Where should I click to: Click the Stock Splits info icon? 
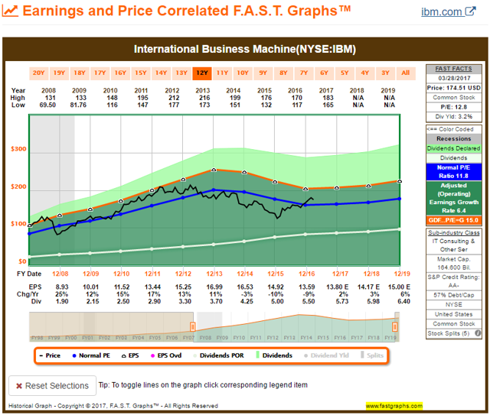[478, 333]
